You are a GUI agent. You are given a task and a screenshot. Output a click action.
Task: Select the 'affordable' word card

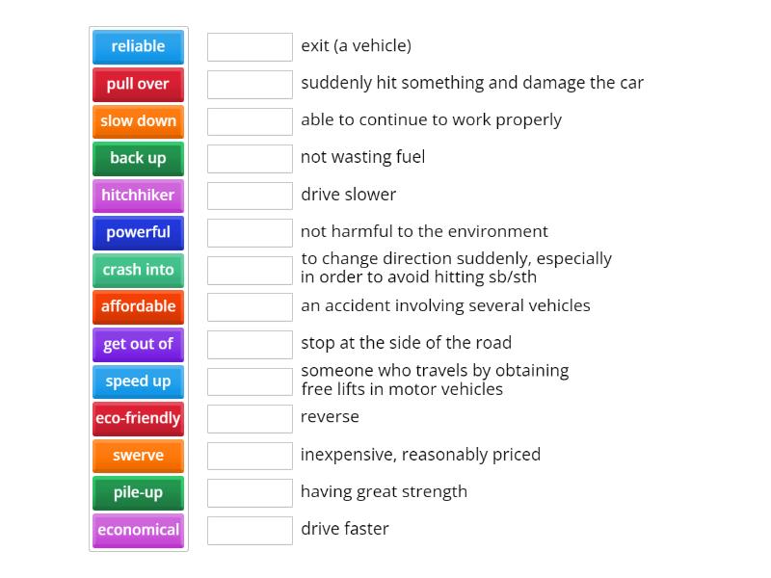coord(138,307)
